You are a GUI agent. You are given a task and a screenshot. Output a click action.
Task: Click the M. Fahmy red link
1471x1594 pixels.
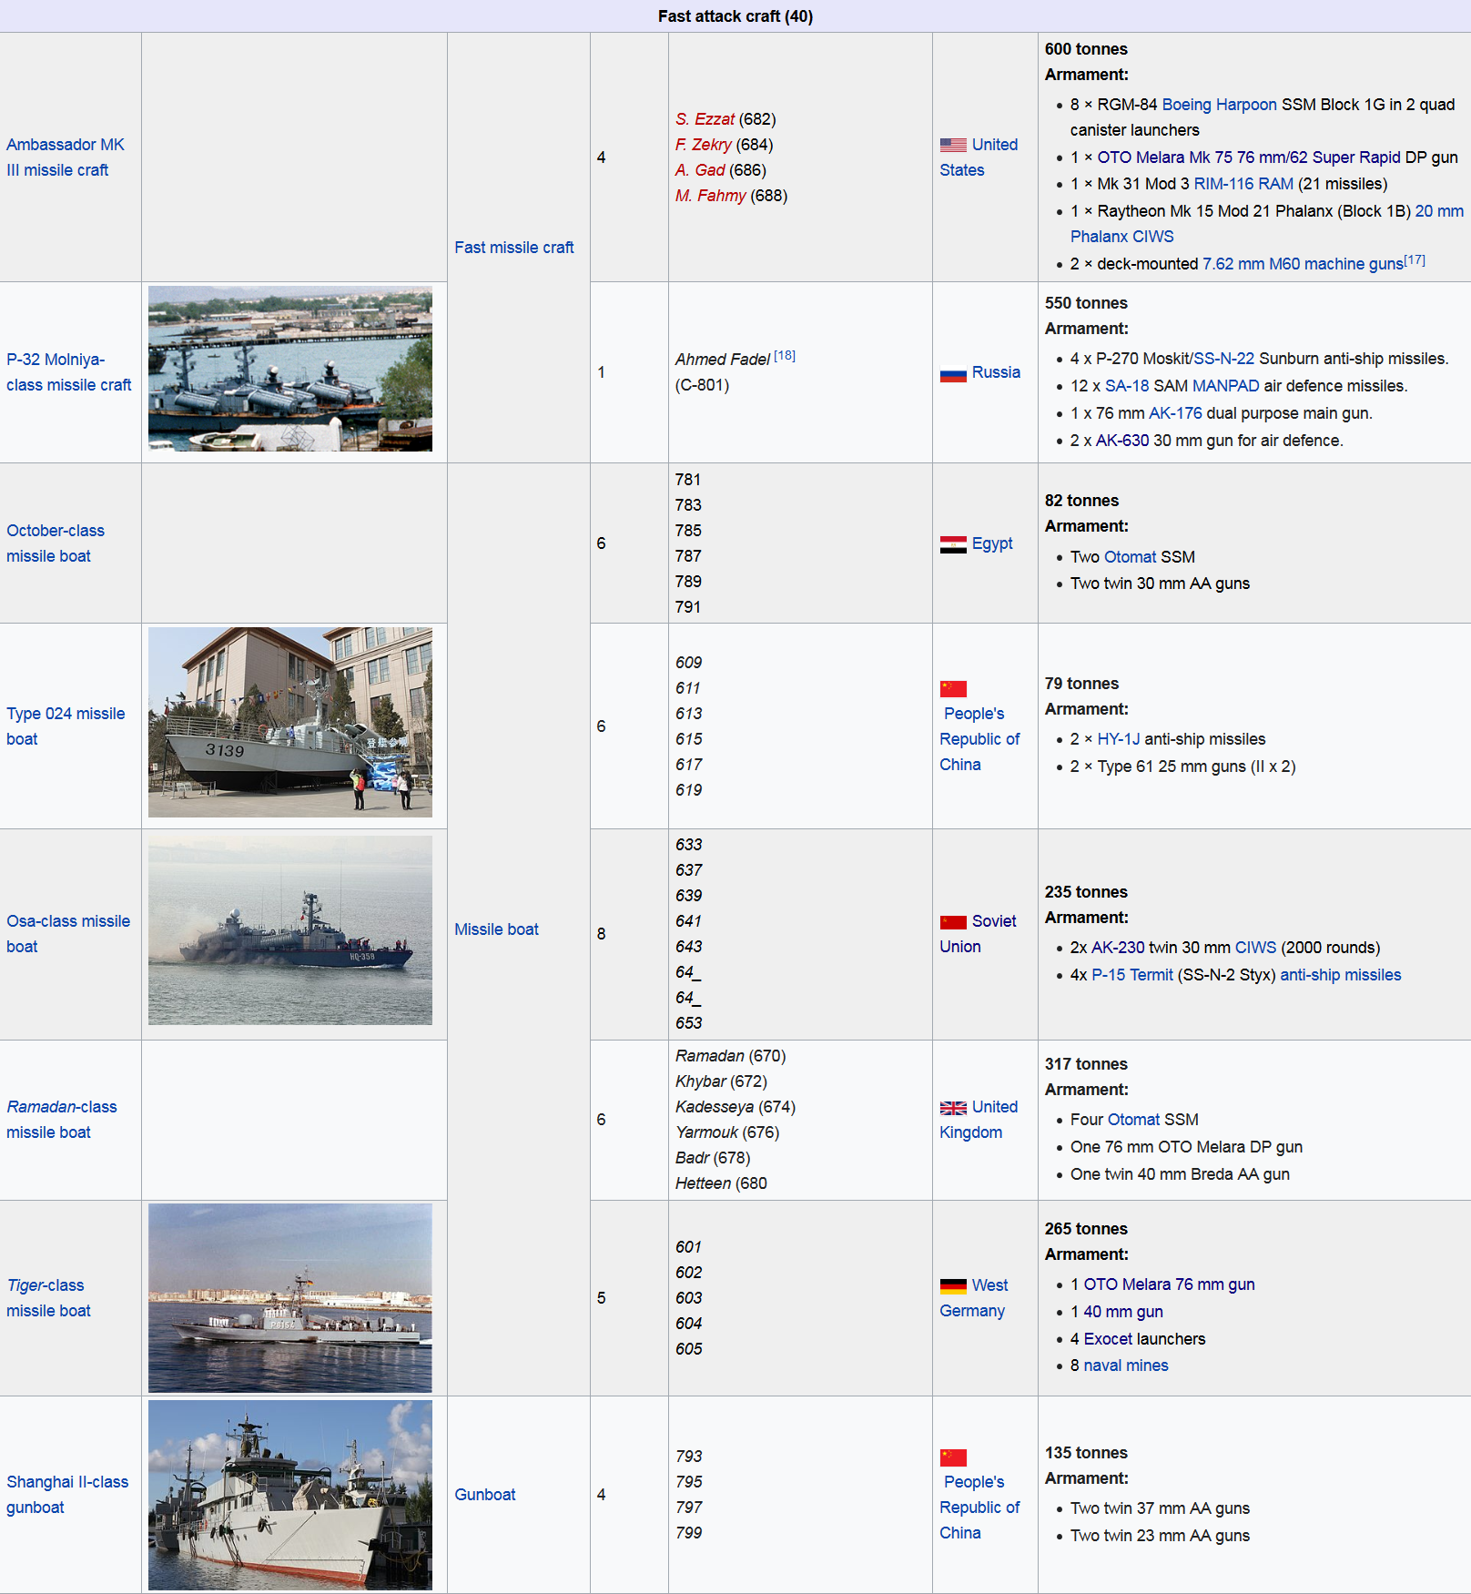[711, 196]
